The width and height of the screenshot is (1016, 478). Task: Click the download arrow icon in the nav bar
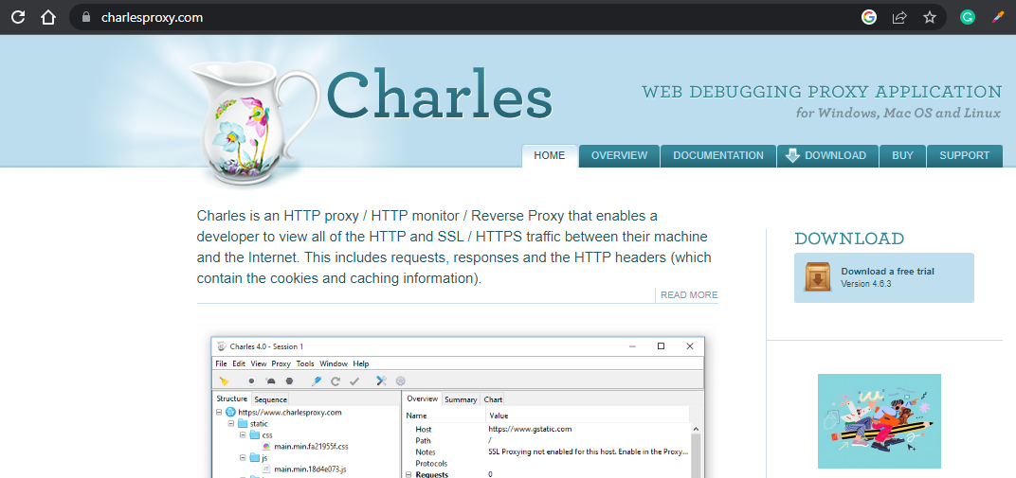pyautogui.click(x=792, y=156)
